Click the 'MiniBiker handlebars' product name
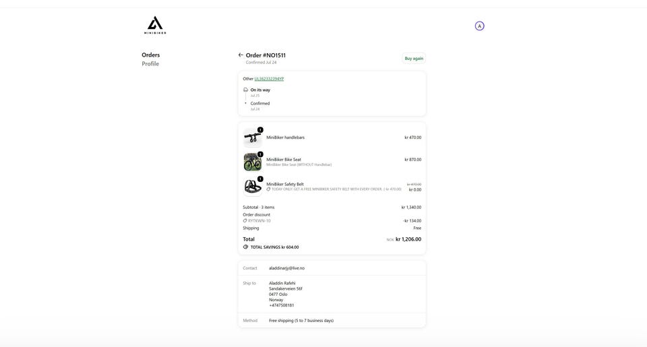Viewport: 647px width, 347px height. click(286, 137)
